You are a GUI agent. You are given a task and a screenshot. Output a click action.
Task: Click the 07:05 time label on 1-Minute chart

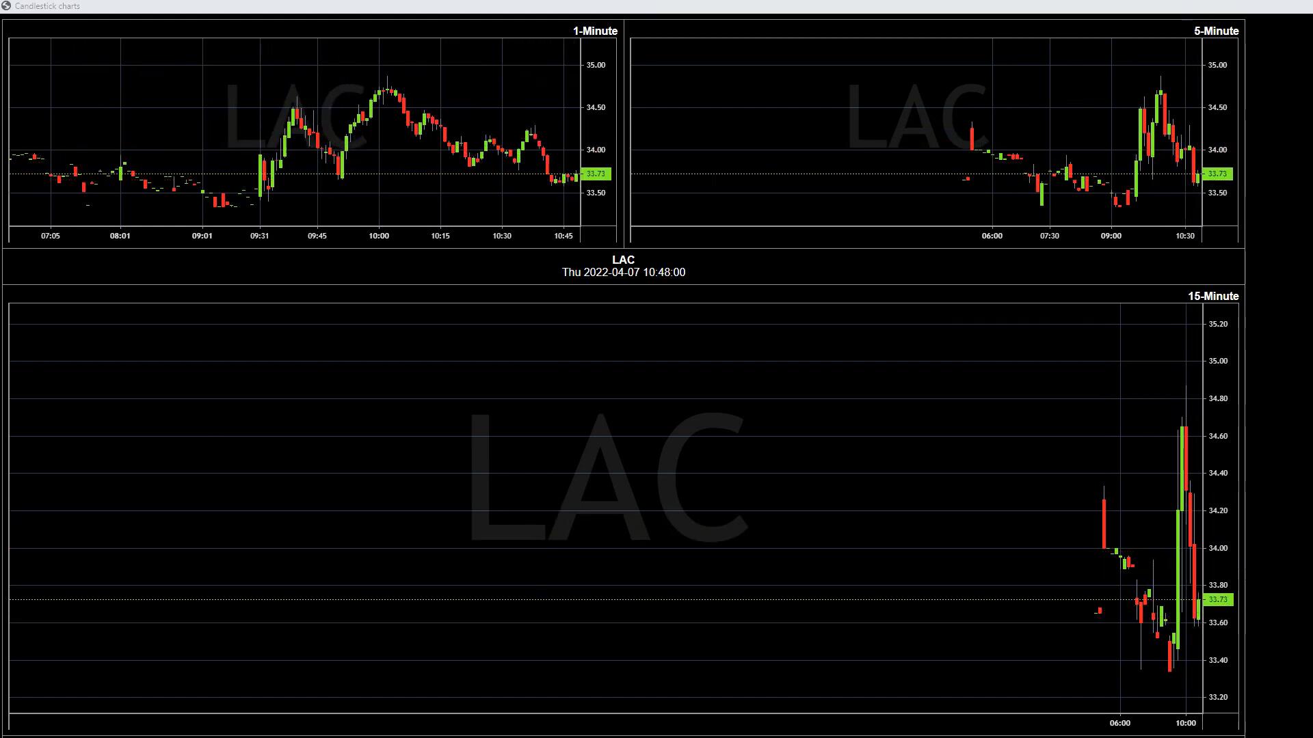point(50,236)
